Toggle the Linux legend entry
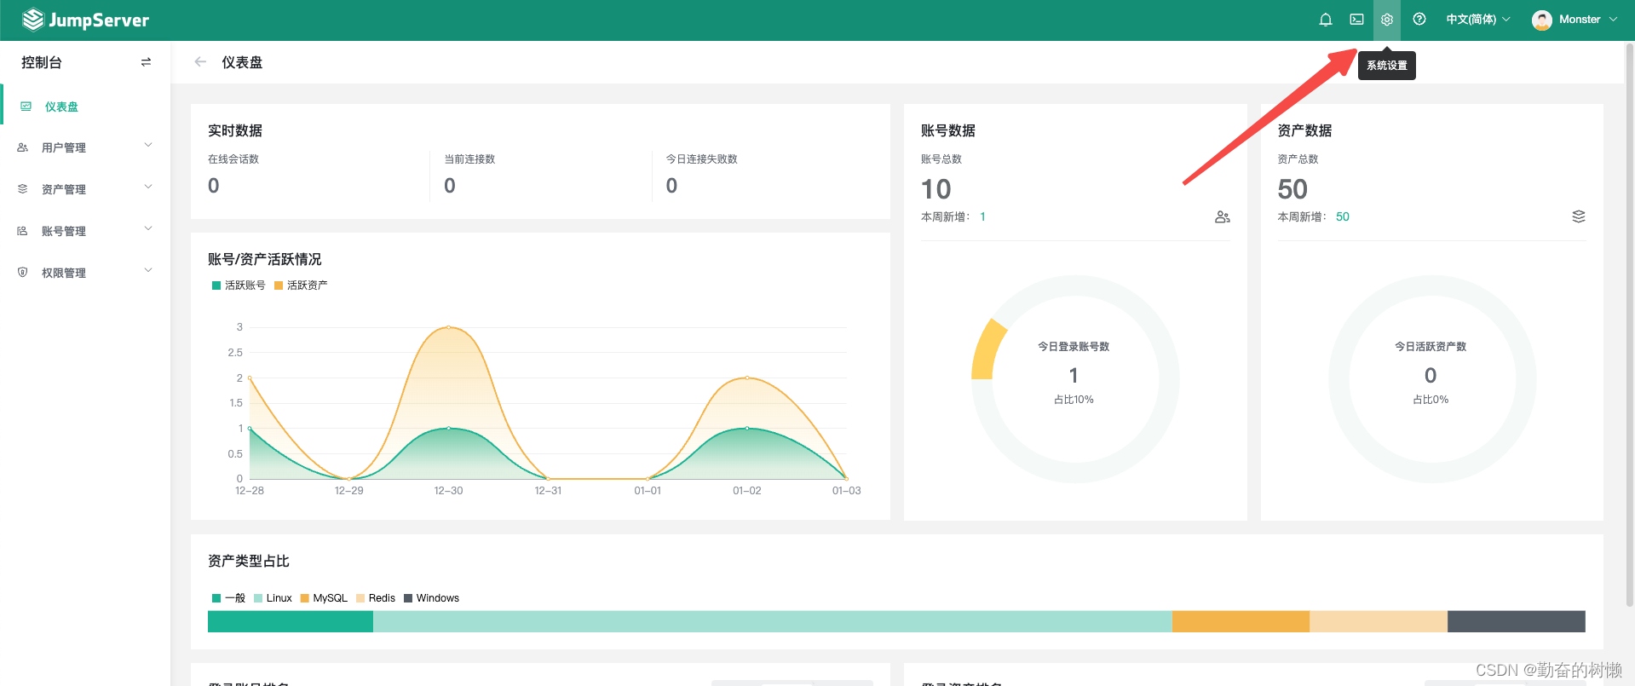Screen dimensions: 1635x686 point(273,598)
